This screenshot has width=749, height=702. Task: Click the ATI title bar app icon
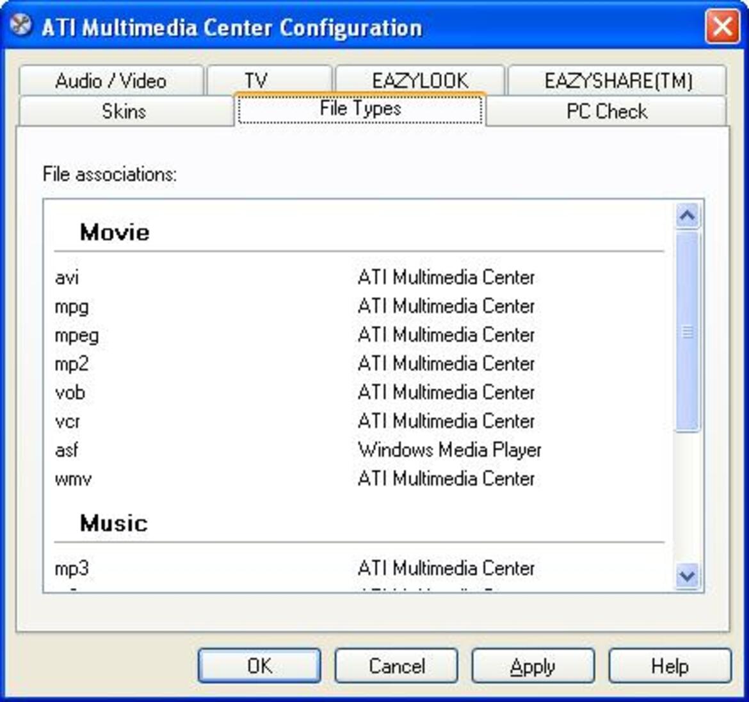coord(20,26)
